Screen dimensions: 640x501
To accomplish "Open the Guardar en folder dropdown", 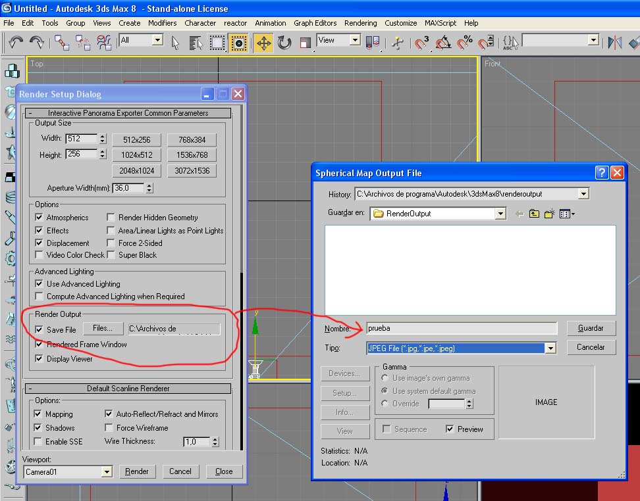I will [x=500, y=213].
